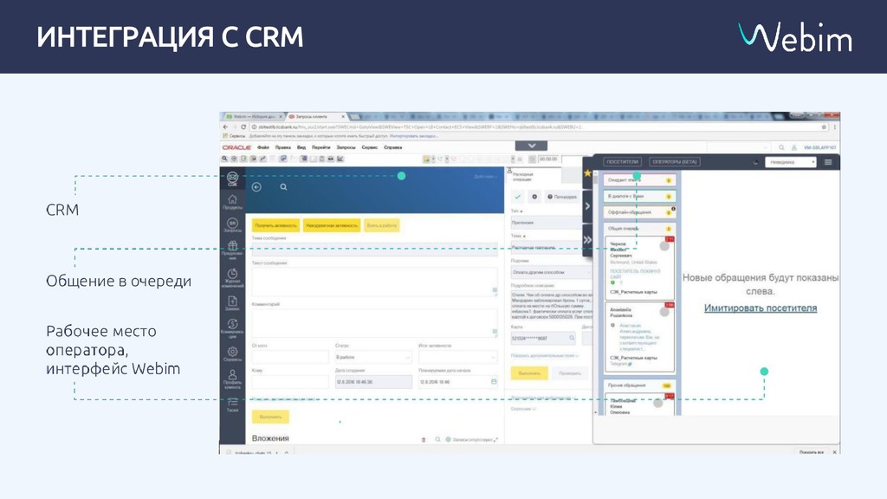Click the Процедура button
This screenshot has width=887, height=499.
[x=561, y=197]
